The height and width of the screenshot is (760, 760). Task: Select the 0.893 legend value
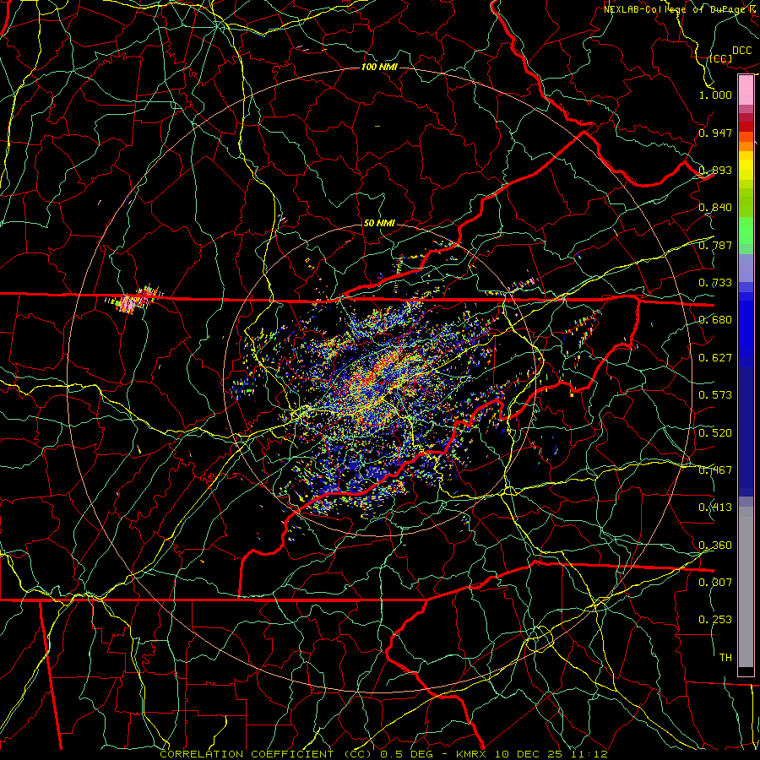pos(715,170)
